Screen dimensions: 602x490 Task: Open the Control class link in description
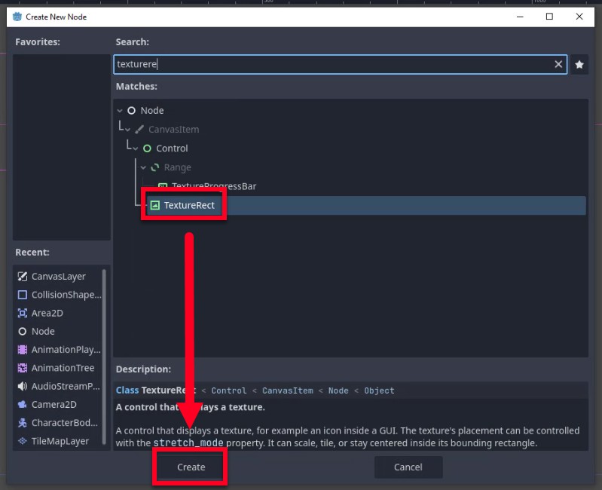[229, 390]
